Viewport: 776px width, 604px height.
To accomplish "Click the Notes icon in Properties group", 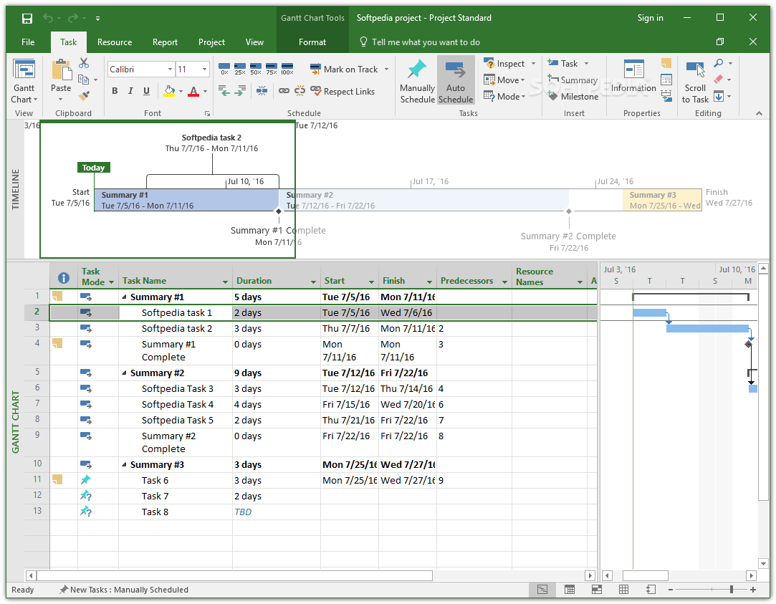I will tap(666, 63).
